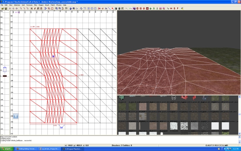Click the red P toolbar icon
This screenshot has height=151, width=241.
click(x=178, y=8)
